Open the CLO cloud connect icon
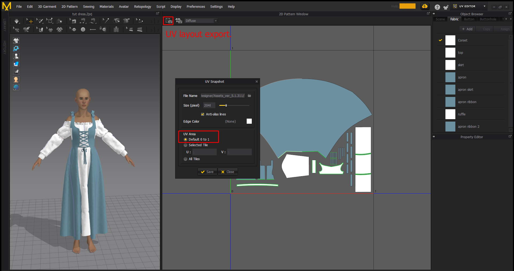Image resolution: width=514 pixels, height=271 pixels. coord(425,6)
